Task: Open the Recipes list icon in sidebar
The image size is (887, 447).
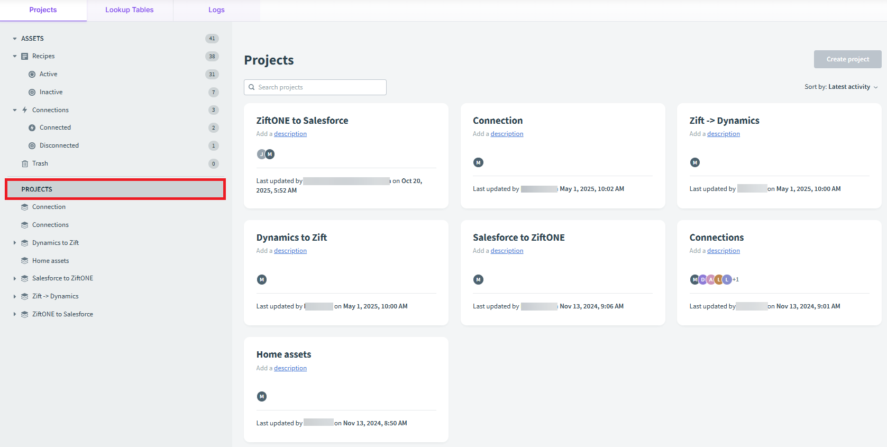Action: pos(24,56)
